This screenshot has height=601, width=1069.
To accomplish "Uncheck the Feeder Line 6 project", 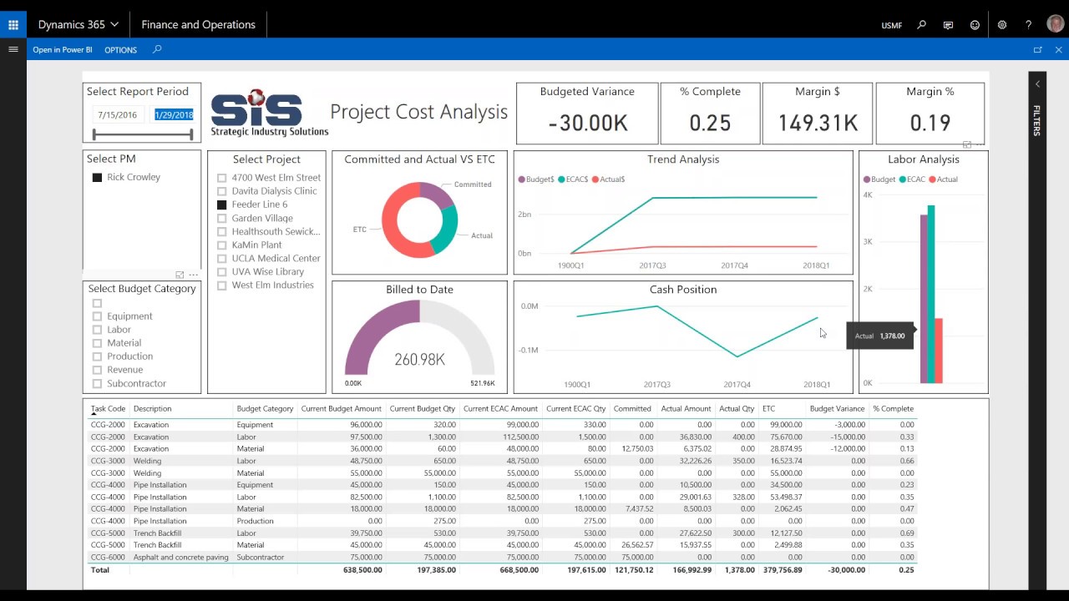I will click(x=221, y=205).
